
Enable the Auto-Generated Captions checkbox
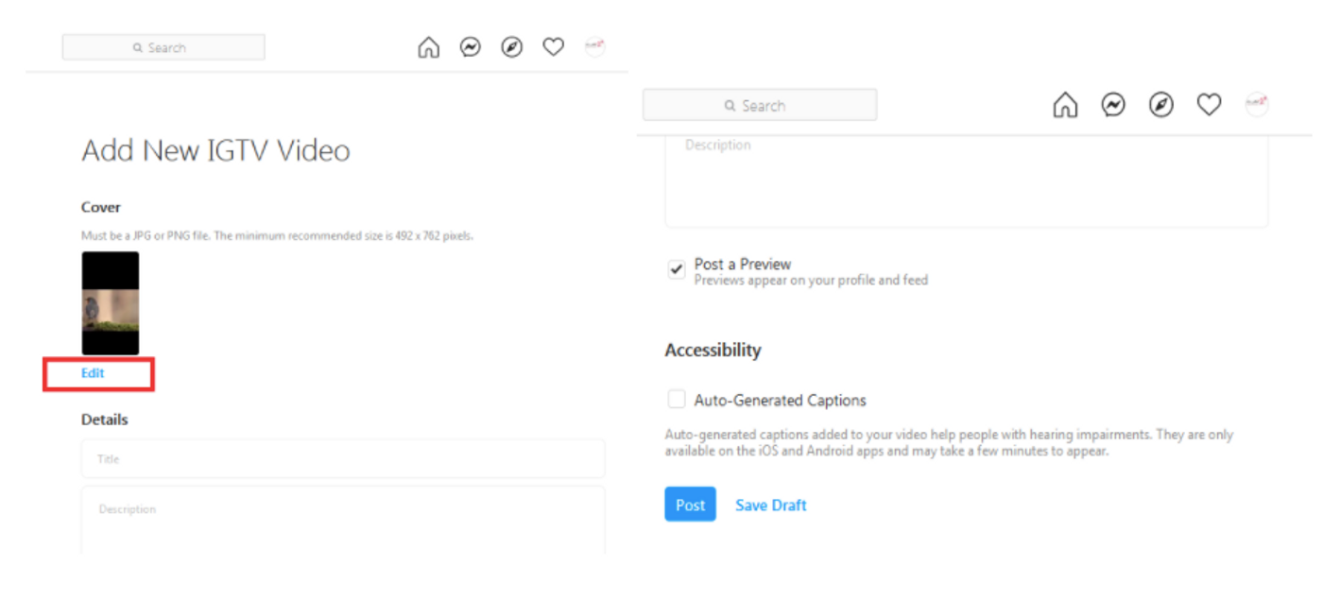point(677,400)
